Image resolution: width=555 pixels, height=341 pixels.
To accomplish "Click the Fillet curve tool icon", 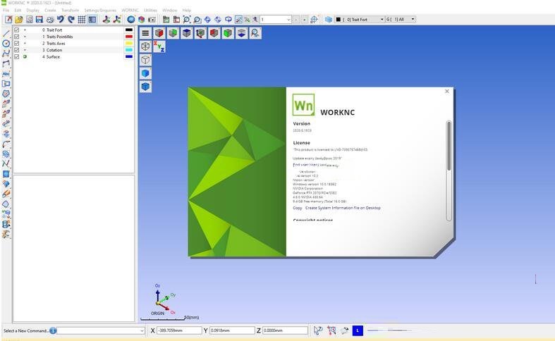I will (6, 144).
